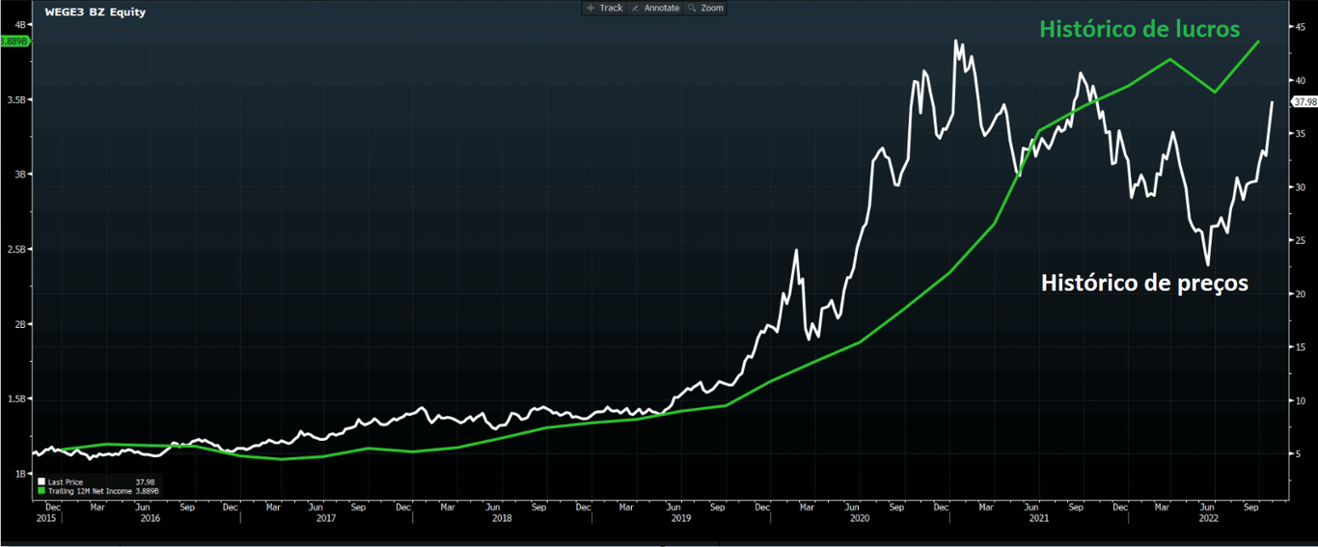Open the Annotate pencil tool
The height and width of the screenshot is (547, 1318).
coord(656,8)
